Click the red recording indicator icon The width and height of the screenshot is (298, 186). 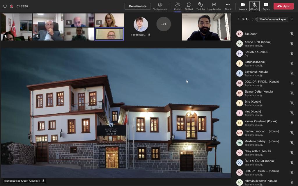click(x=12, y=6)
